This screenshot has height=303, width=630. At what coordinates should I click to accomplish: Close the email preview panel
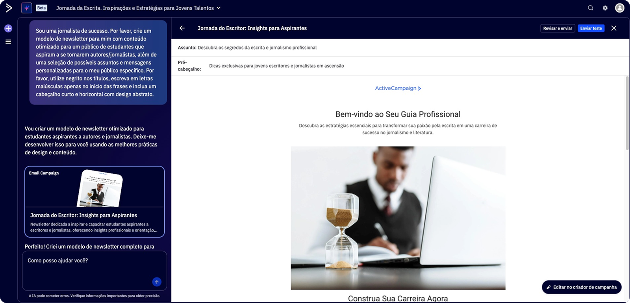[613, 28]
